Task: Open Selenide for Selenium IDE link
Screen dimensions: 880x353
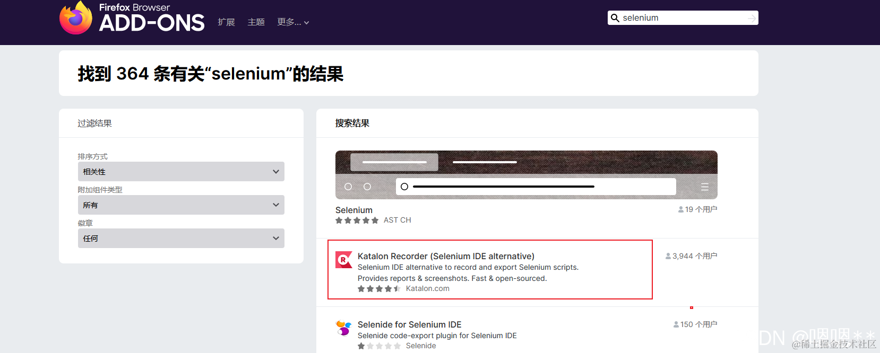Action: (x=410, y=324)
